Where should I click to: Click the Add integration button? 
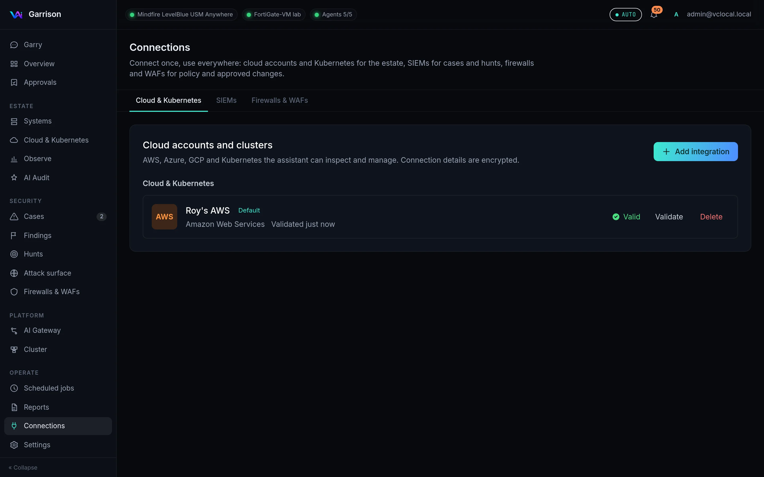pos(696,151)
